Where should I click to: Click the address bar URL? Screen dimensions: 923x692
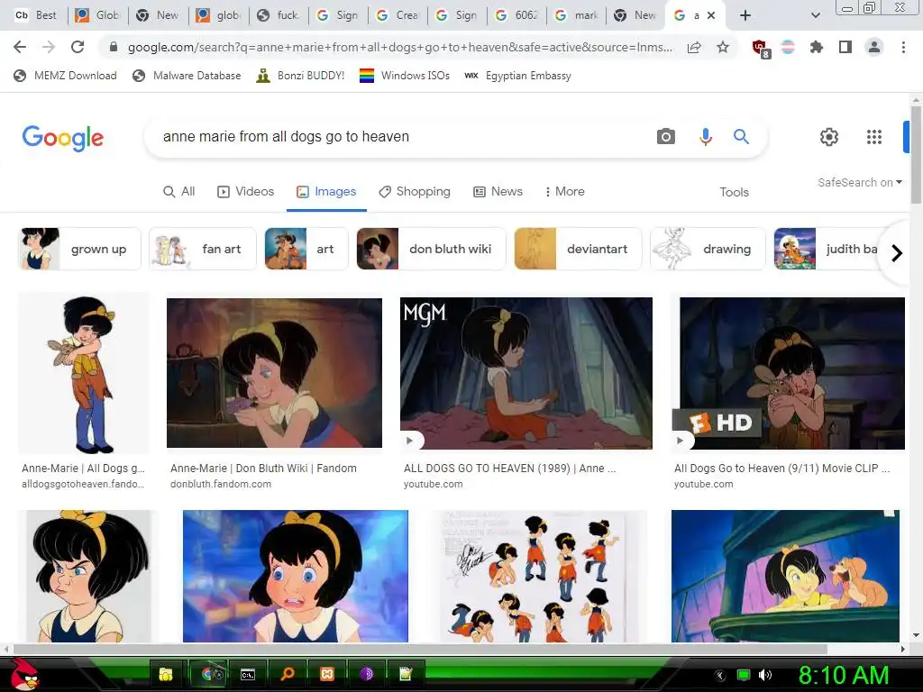[x=399, y=47]
